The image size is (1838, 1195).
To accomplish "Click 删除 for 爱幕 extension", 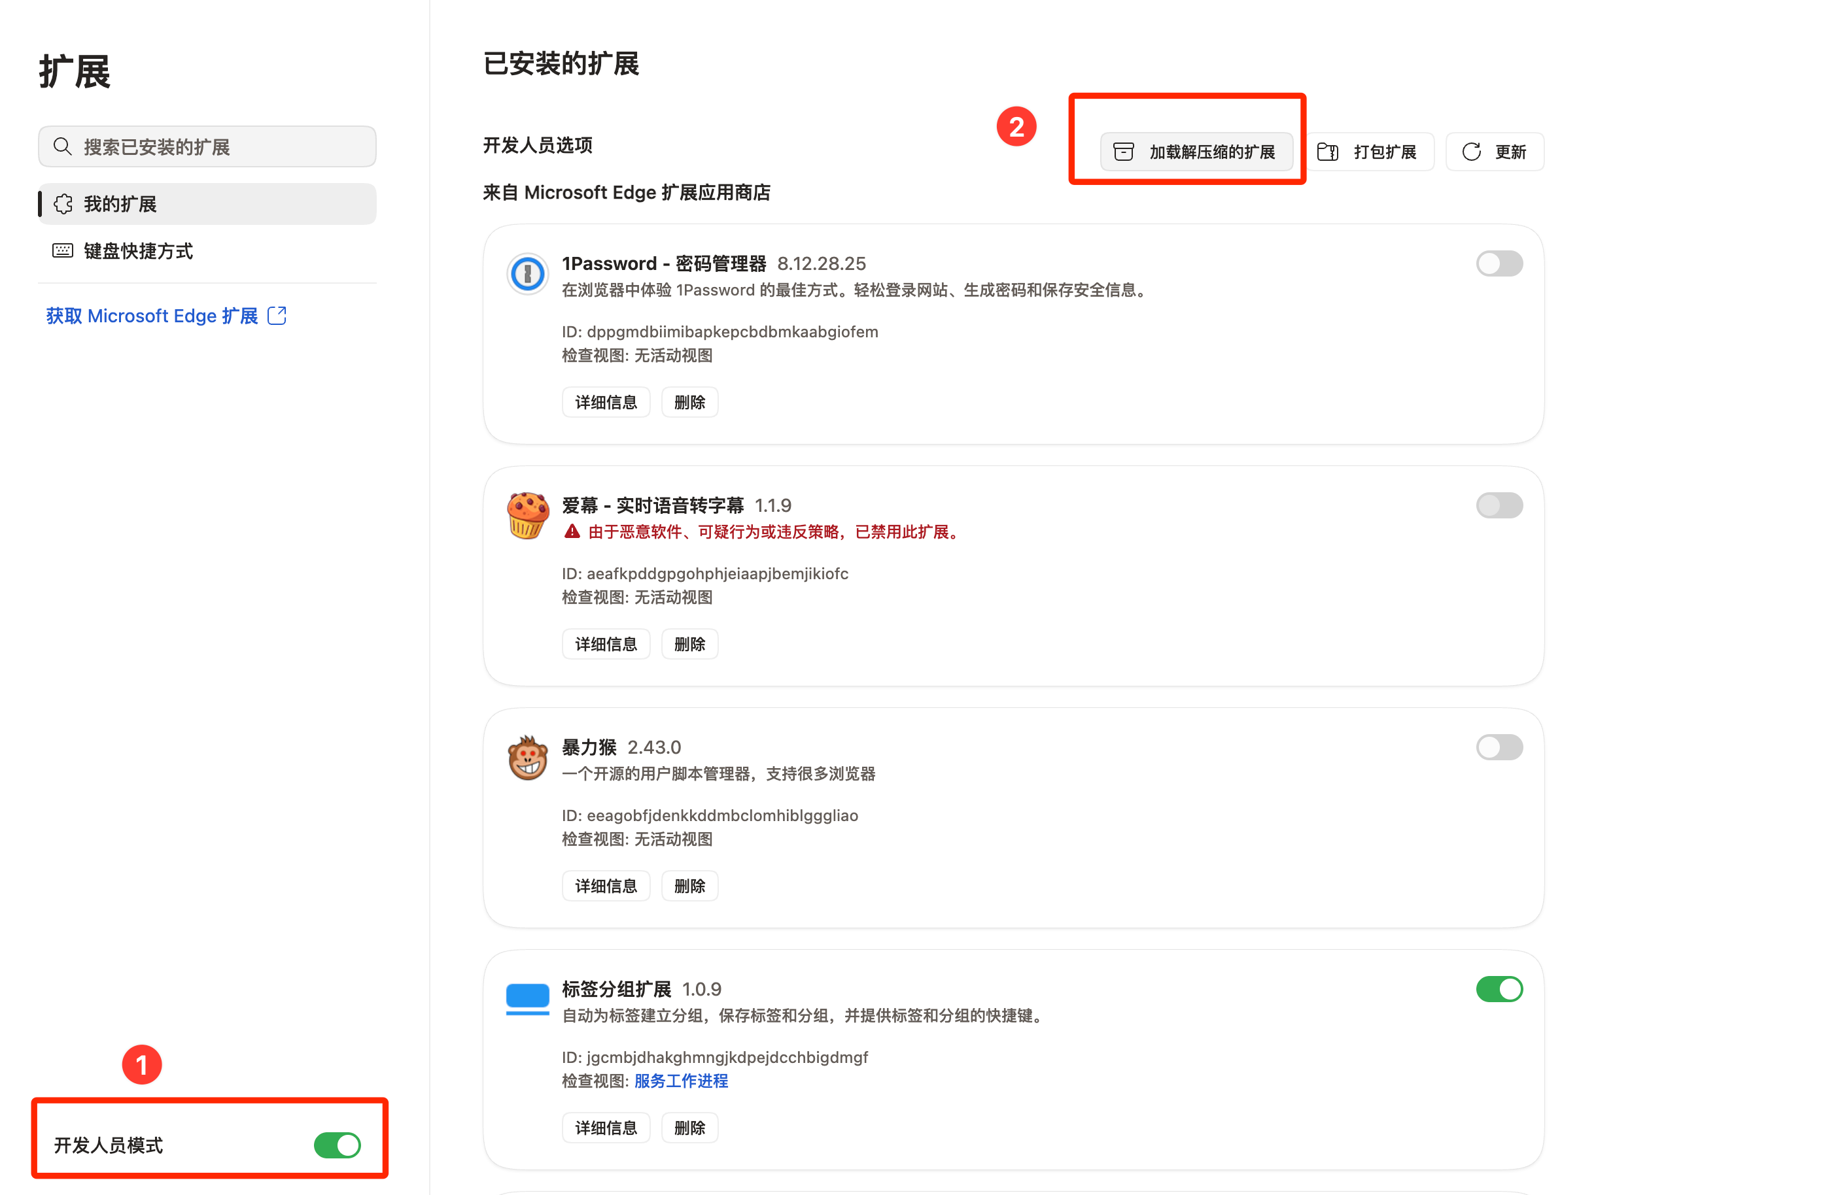I will pos(689,644).
